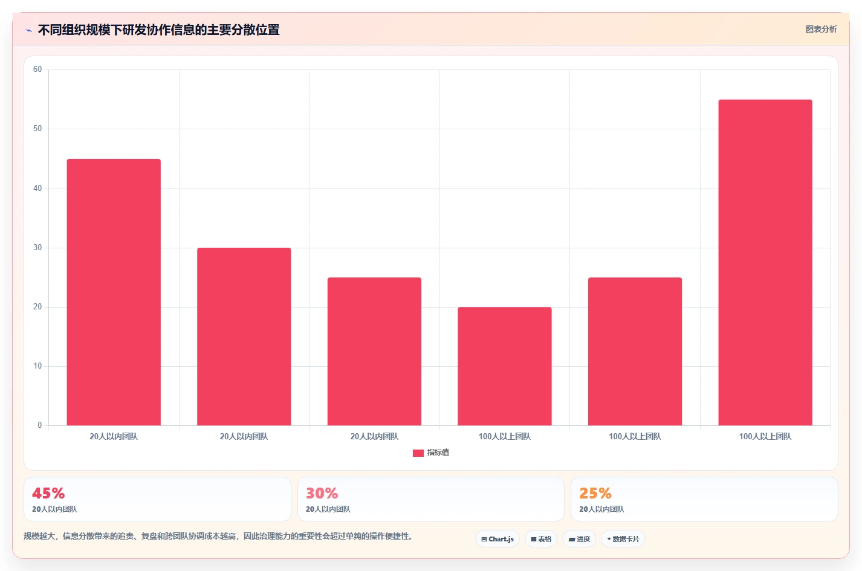Toggle the 指标值 legend color box
862x571 pixels.
418,453
